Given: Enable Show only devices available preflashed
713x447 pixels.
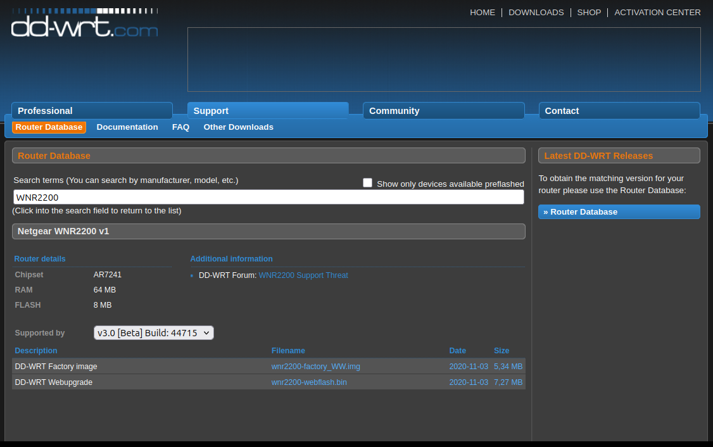Looking at the screenshot, I should [367, 183].
